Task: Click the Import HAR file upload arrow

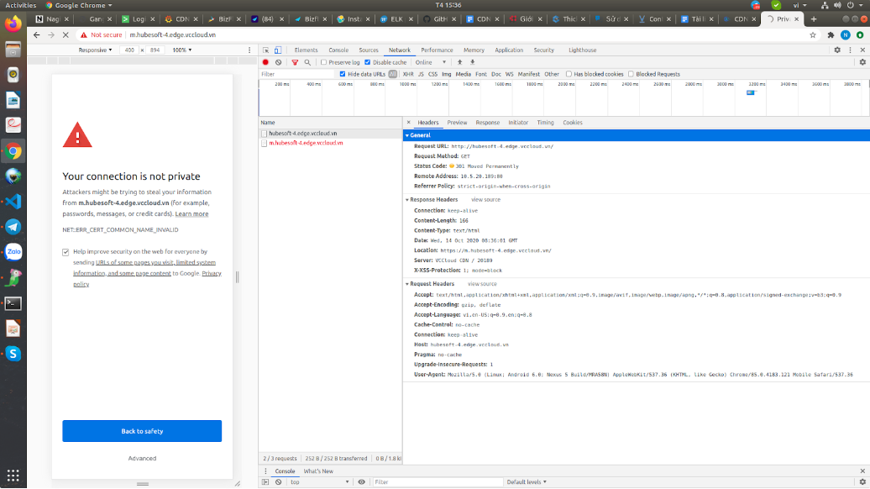Action: point(459,62)
